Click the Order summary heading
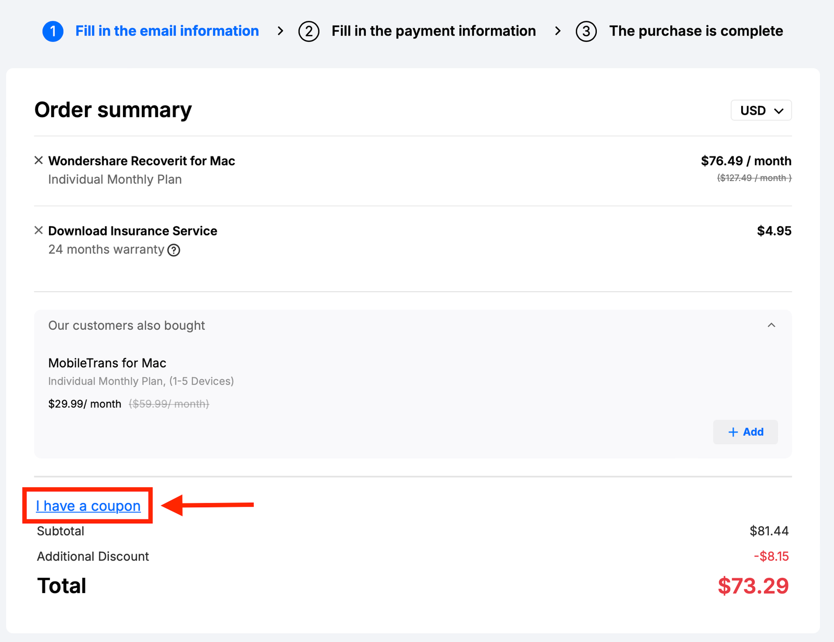 (113, 110)
